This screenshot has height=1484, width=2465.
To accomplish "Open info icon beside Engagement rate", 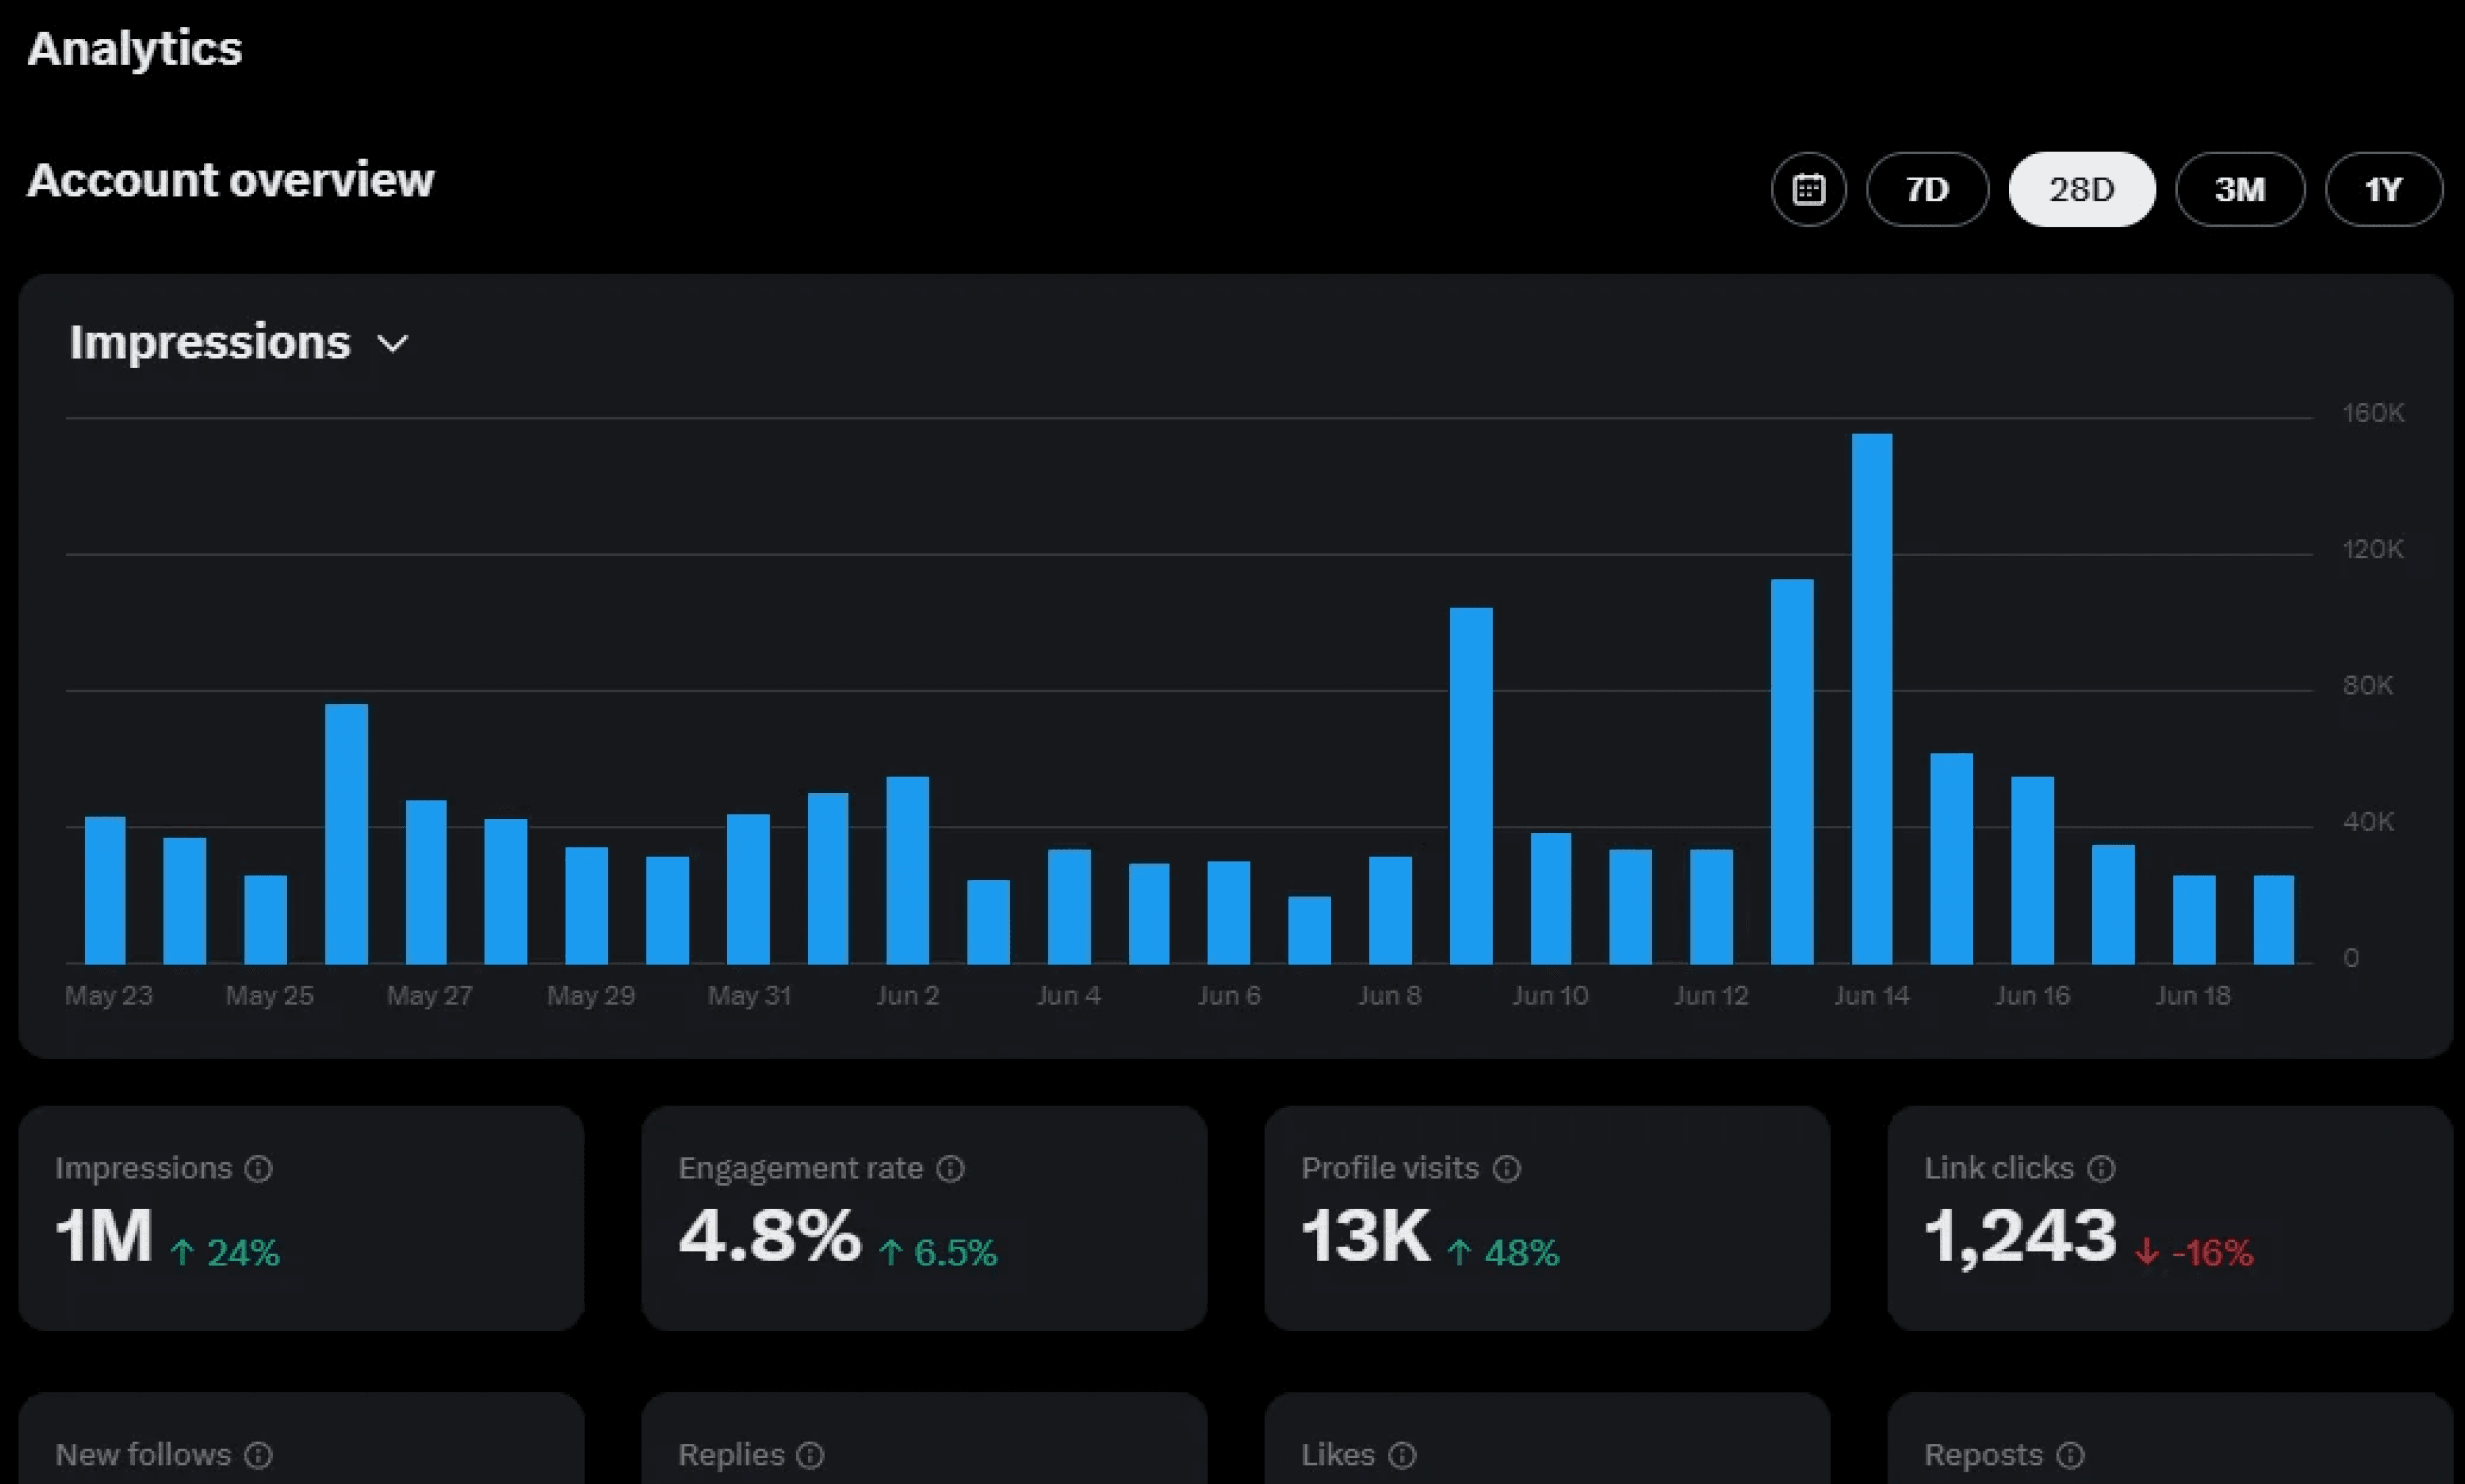I will tap(950, 1168).
